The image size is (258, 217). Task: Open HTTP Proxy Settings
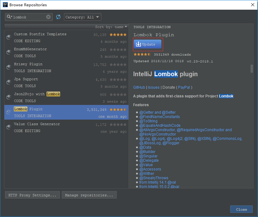[32, 195]
